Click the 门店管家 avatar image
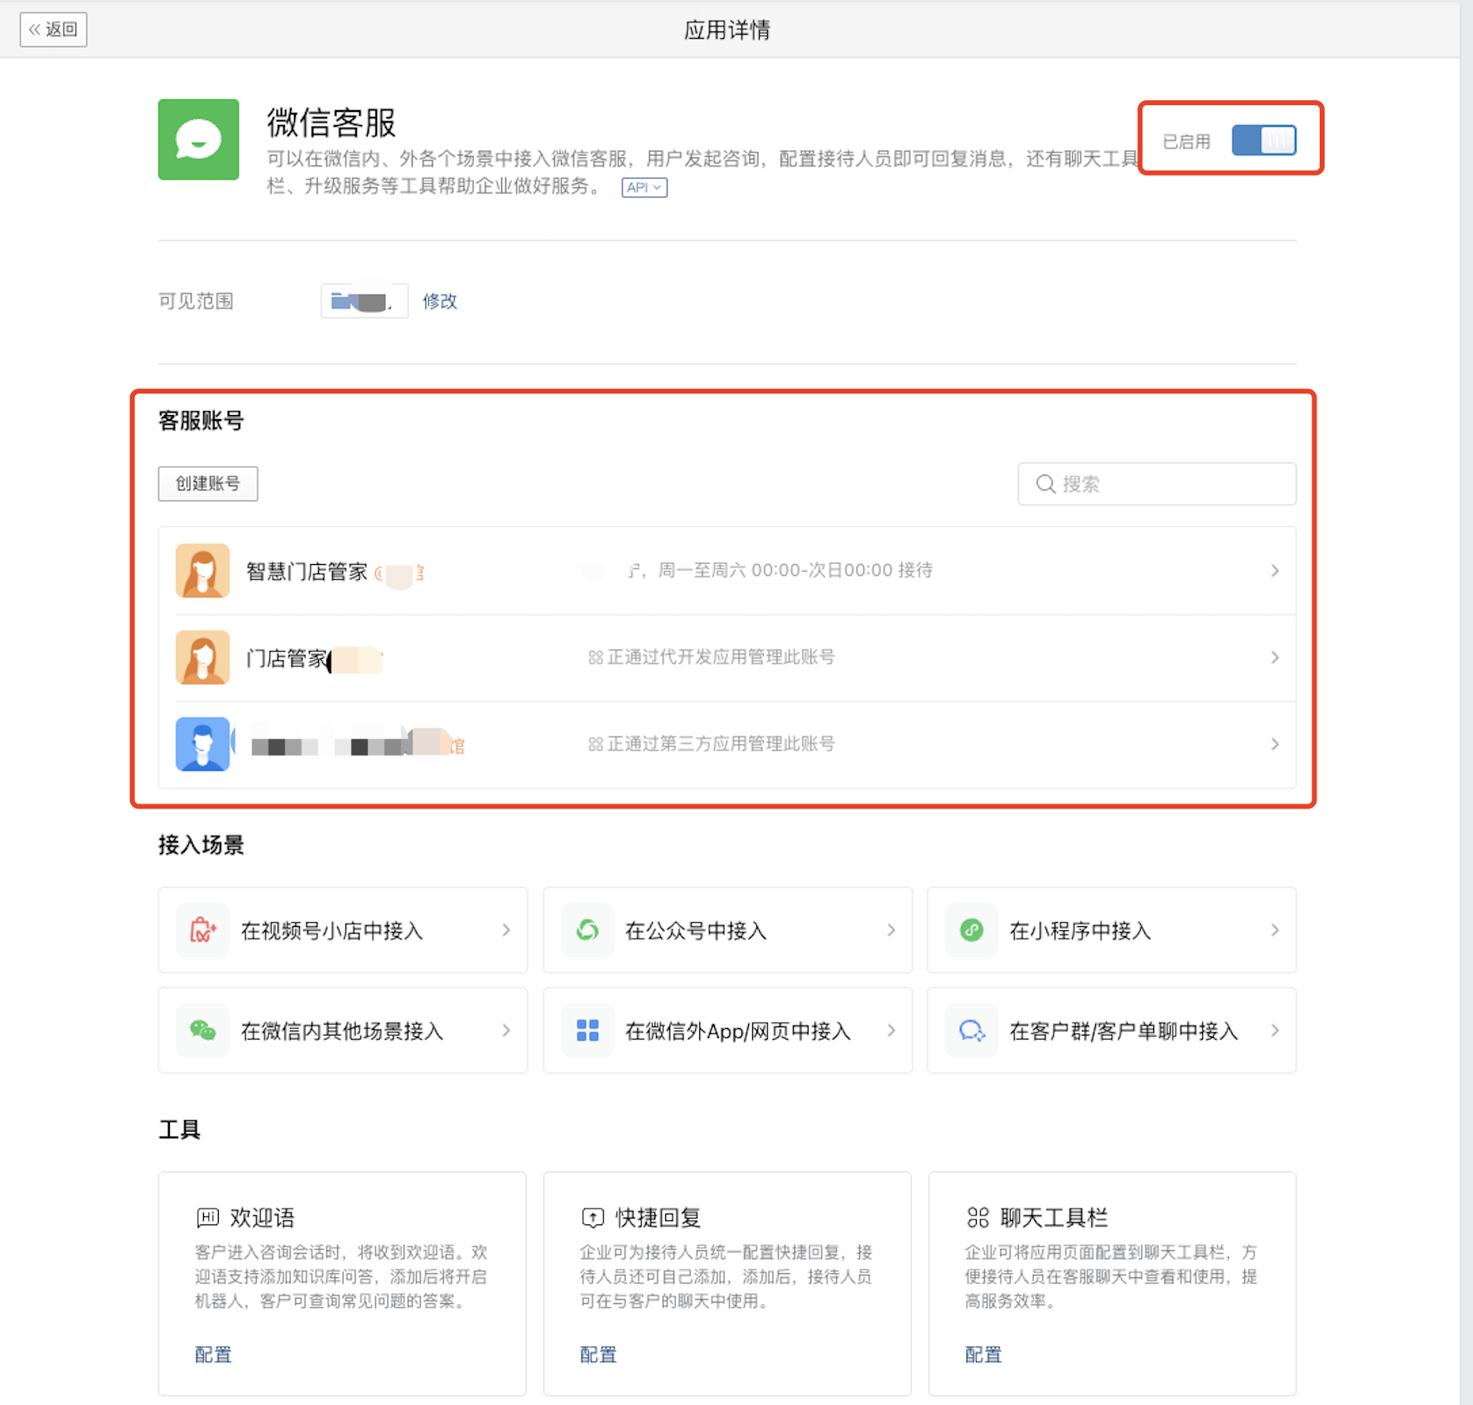The image size is (1473, 1405). pos(202,658)
